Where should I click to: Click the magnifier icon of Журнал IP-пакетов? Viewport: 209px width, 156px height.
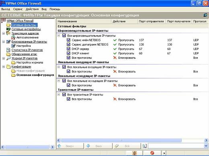[8, 58]
